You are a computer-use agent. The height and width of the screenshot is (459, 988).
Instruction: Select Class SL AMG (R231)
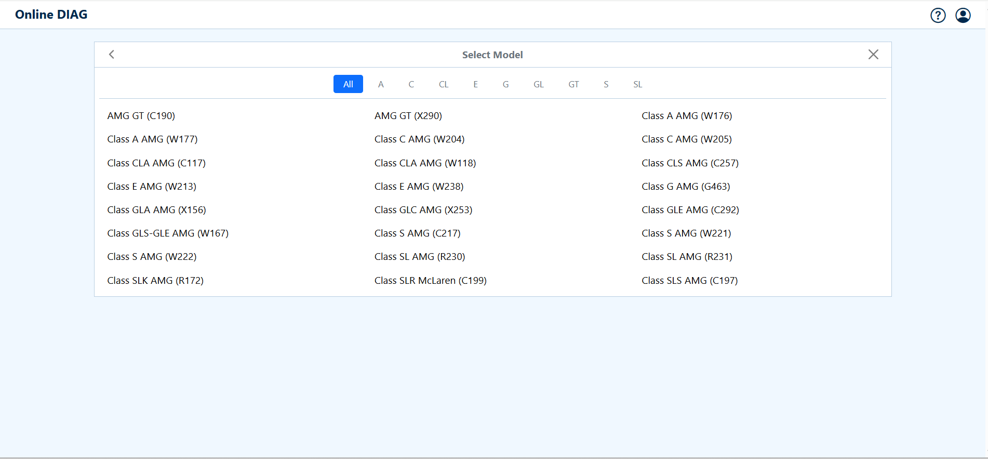tap(687, 257)
